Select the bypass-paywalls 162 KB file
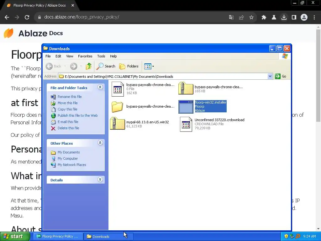Image resolution: width=321 pixels, height=241 pixels. (143, 89)
